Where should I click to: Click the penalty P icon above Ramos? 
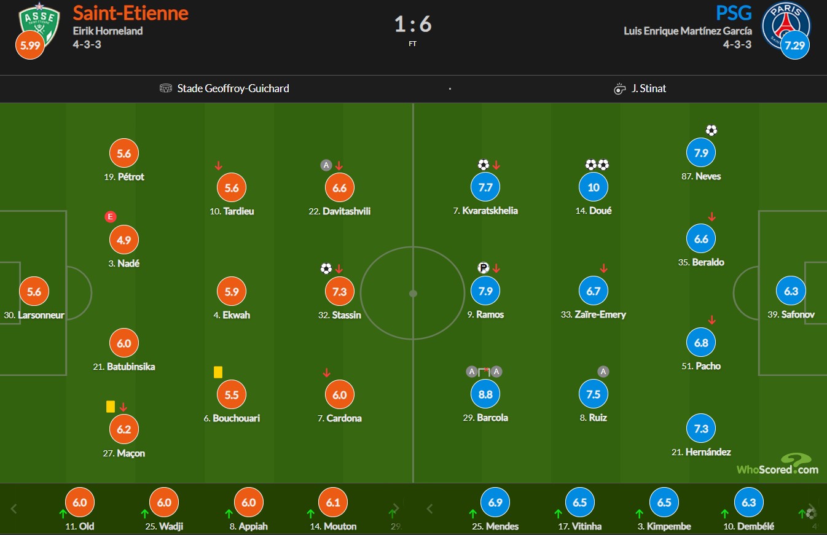(x=483, y=268)
